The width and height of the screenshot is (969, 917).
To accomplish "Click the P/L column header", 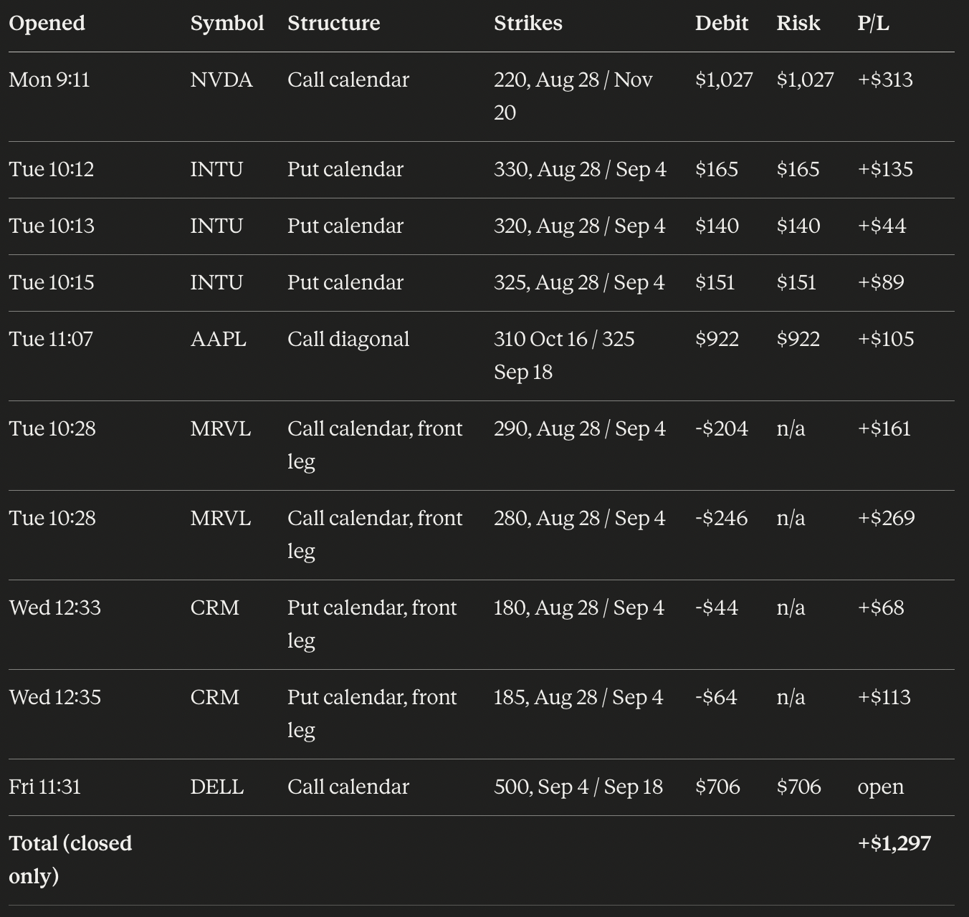I will (873, 23).
